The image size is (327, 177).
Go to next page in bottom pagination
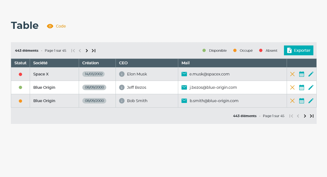(305, 116)
